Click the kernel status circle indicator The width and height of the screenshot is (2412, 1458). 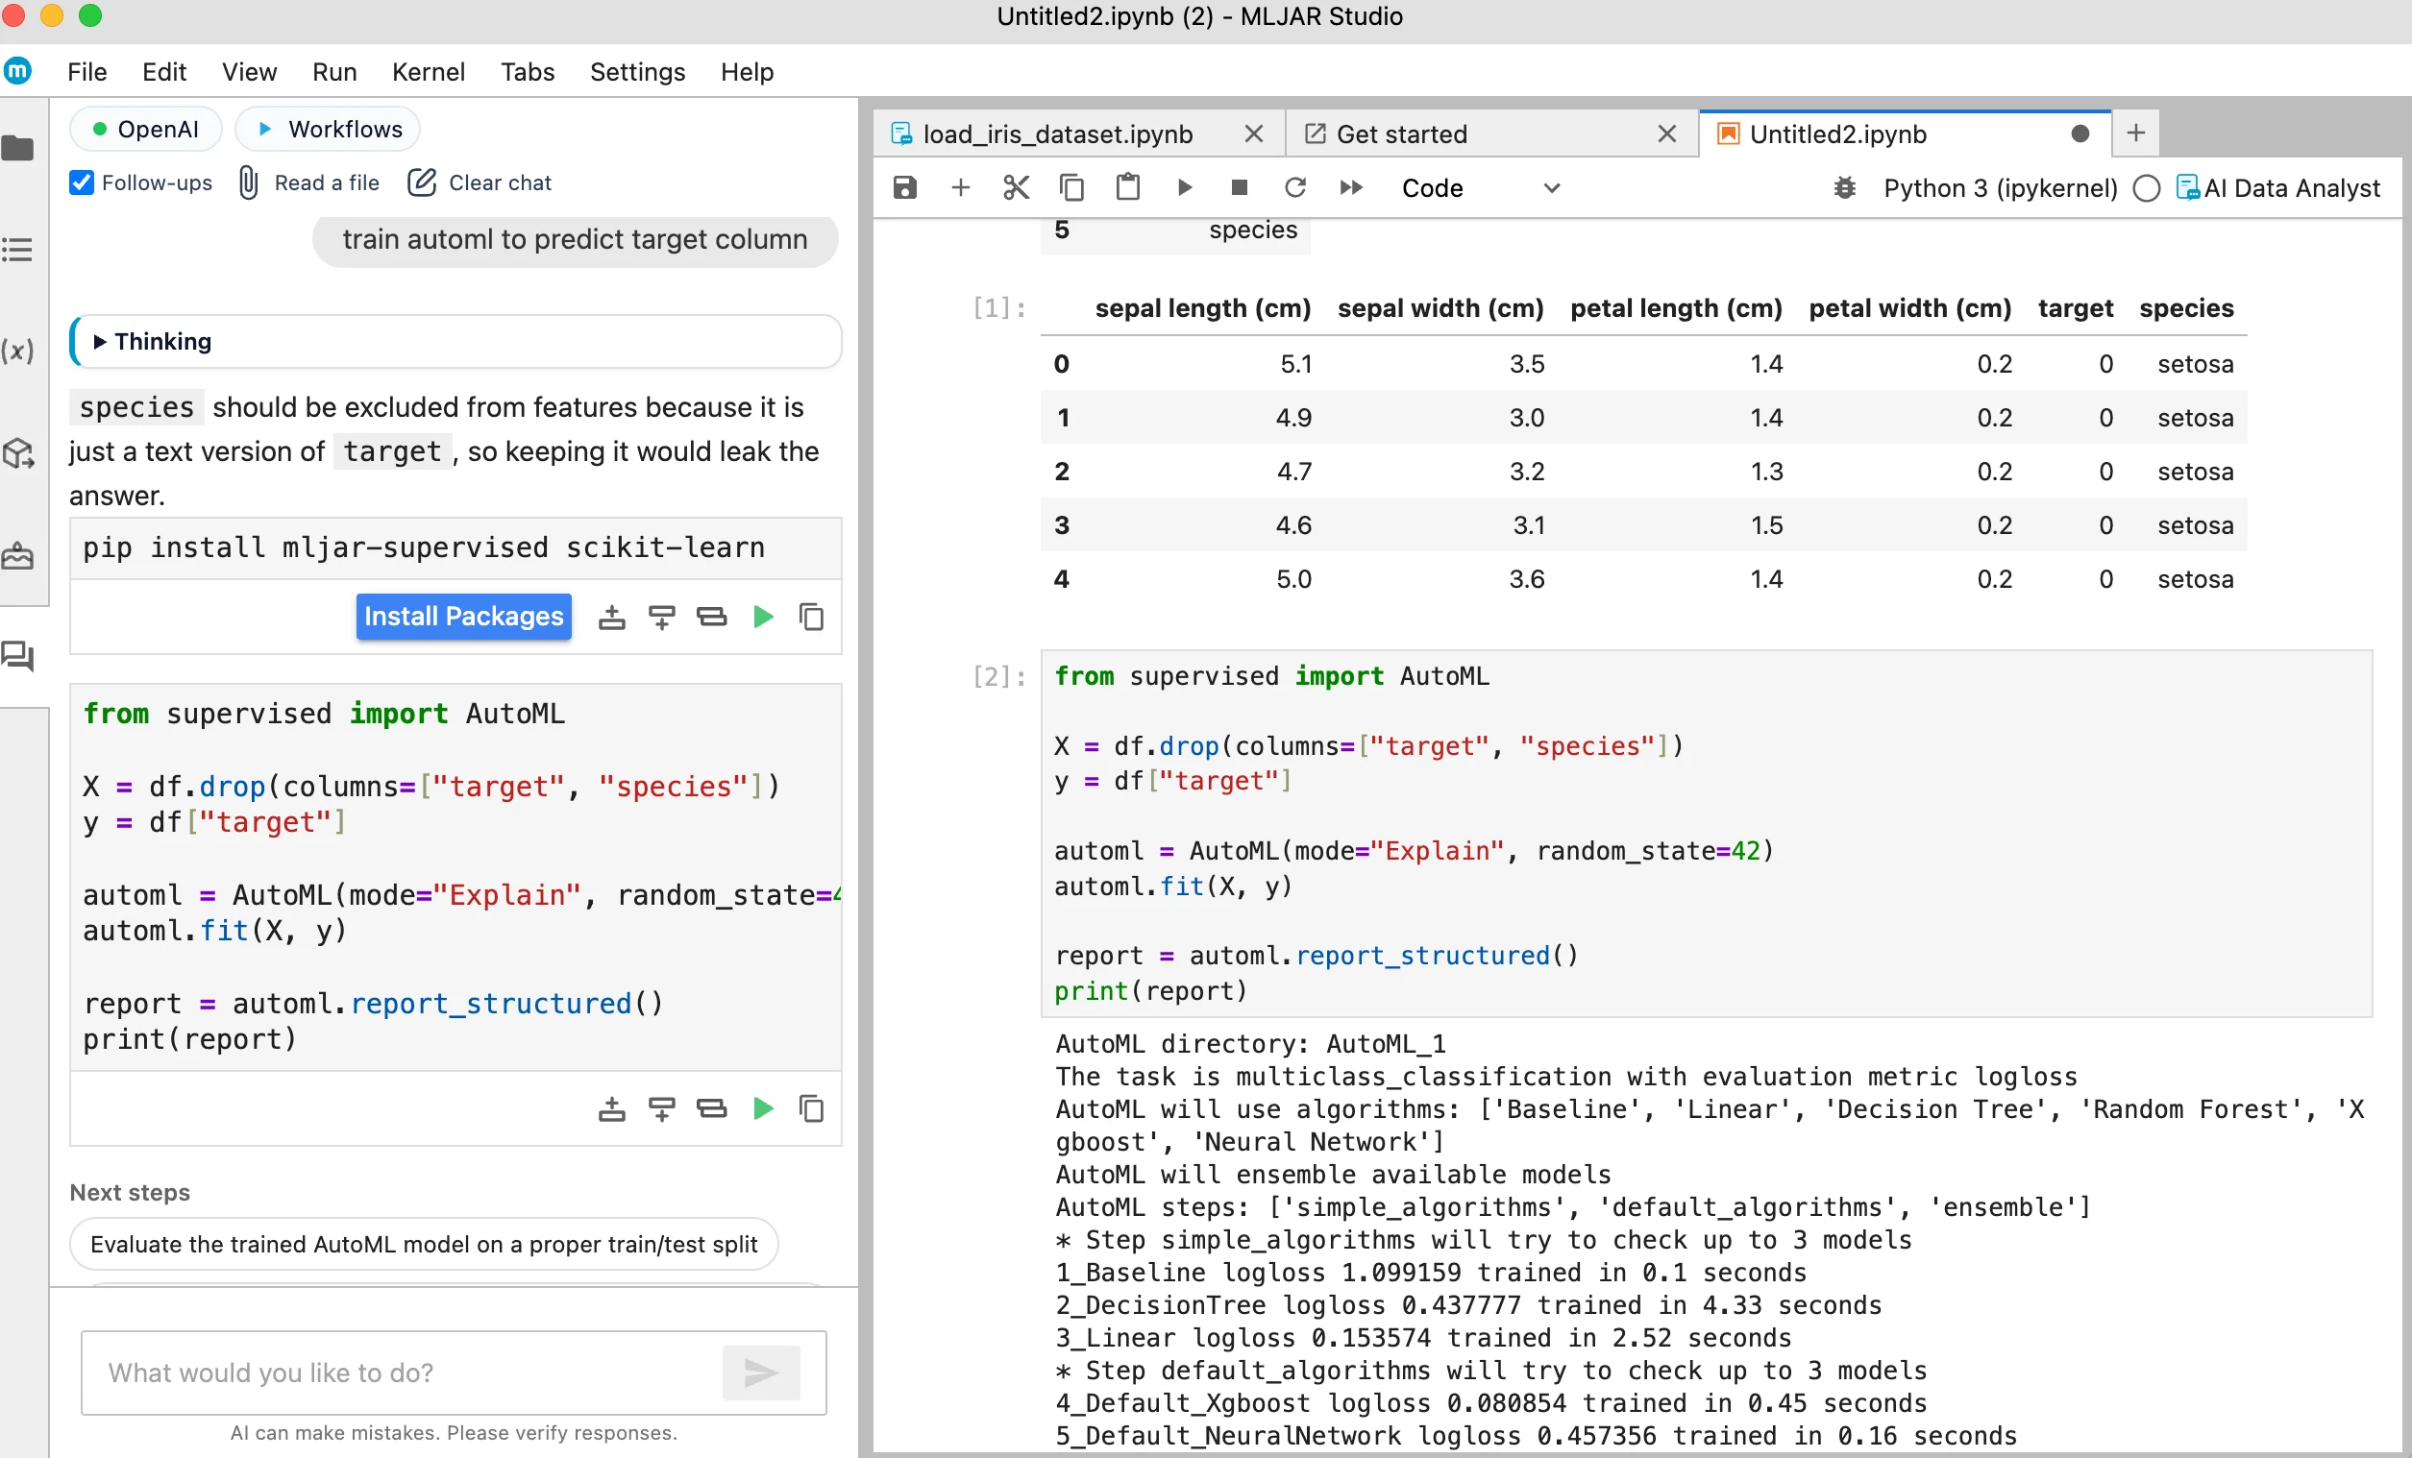(2146, 188)
